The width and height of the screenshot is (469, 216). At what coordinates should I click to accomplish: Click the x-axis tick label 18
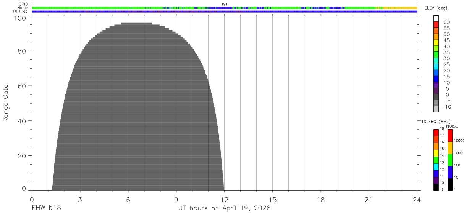320,200
